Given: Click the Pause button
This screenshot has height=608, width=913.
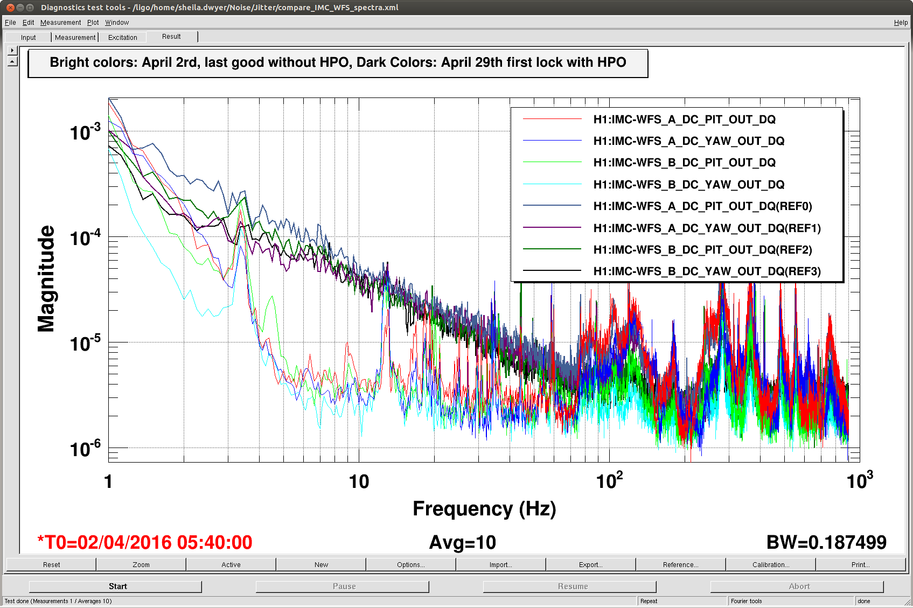Looking at the screenshot, I should pyautogui.click(x=343, y=586).
